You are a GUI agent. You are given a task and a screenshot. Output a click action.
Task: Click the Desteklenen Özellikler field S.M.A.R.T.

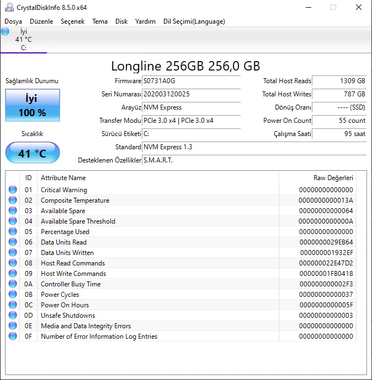(x=254, y=160)
